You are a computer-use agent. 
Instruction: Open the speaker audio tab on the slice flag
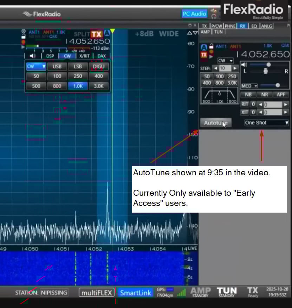click(32, 56)
